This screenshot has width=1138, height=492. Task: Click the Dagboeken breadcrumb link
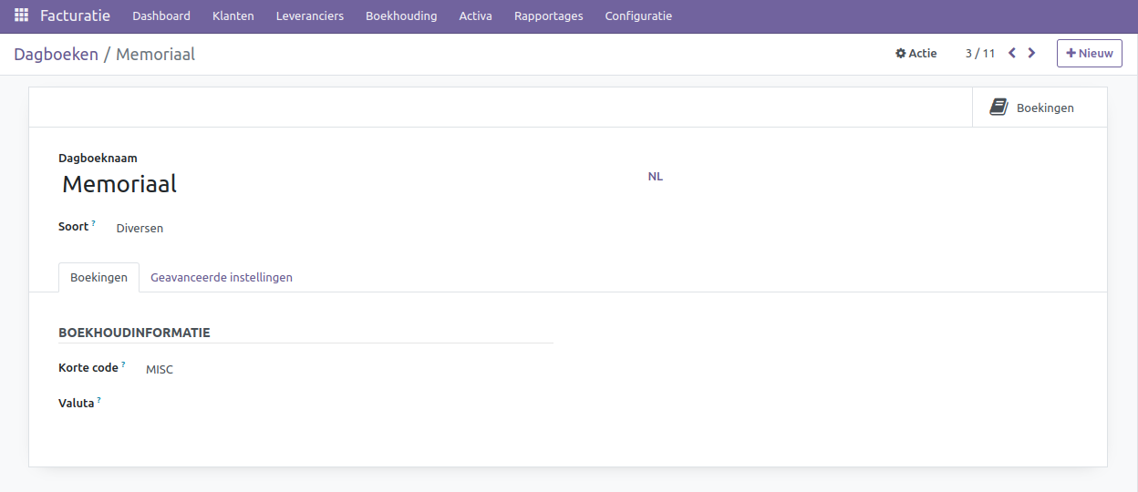tap(56, 54)
